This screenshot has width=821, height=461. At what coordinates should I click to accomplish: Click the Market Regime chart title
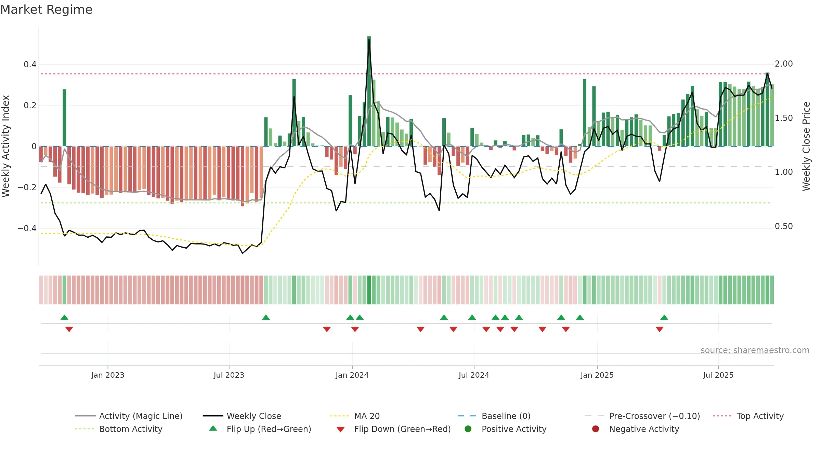pos(47,10)
